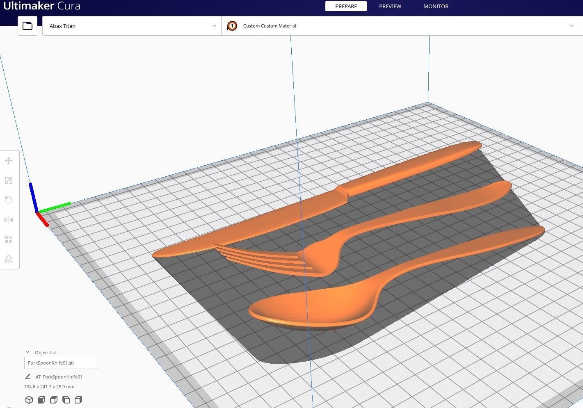Open file using the folder icon

pos(27,26)
